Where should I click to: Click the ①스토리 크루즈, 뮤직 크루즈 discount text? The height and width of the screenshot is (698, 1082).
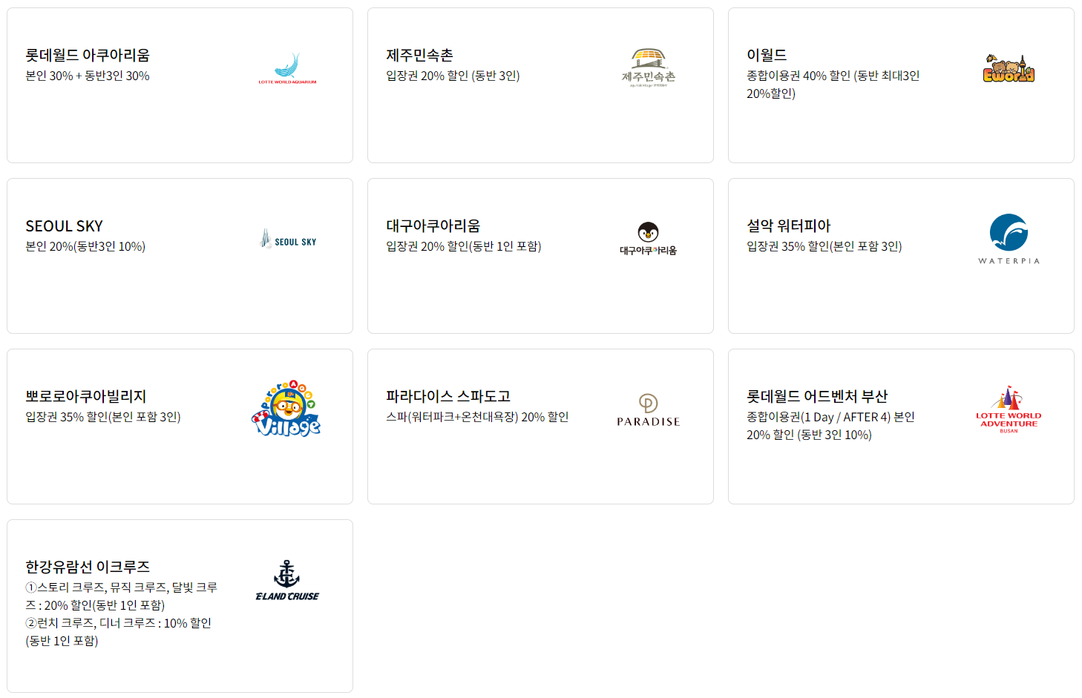tap(122, 596)
